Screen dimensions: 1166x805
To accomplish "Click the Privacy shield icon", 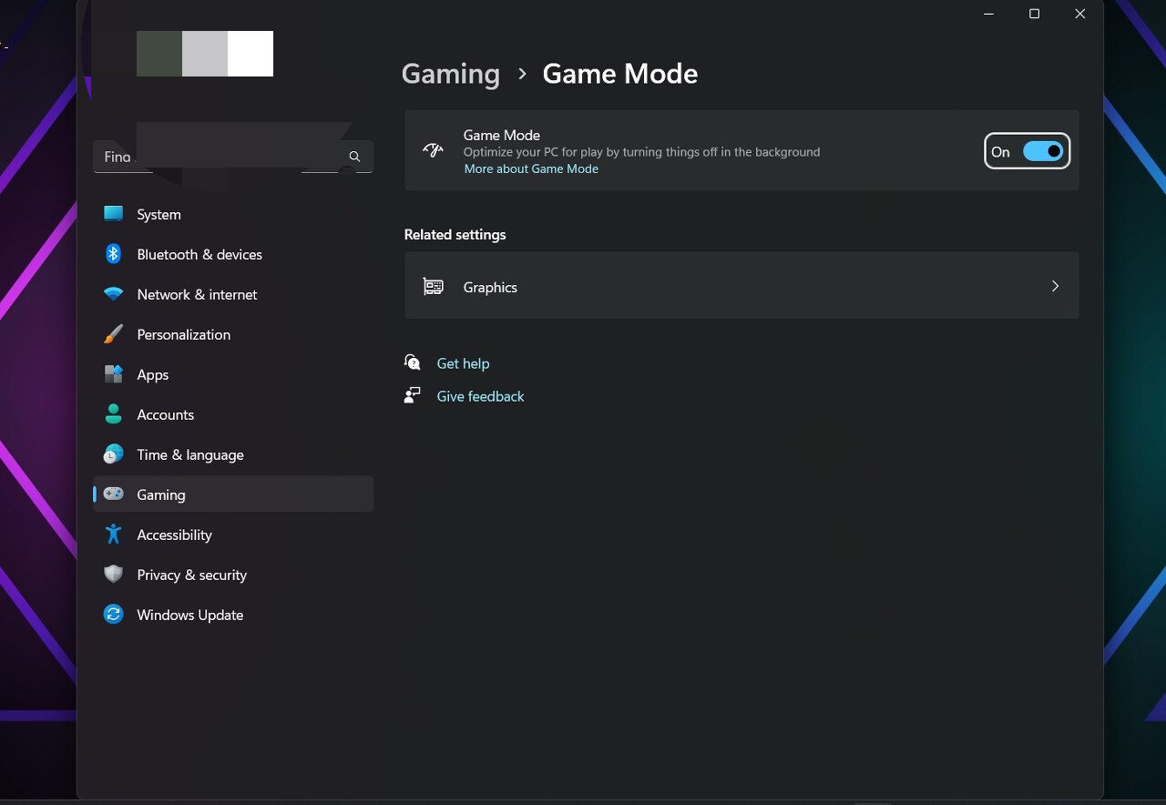I will point(113,575).
